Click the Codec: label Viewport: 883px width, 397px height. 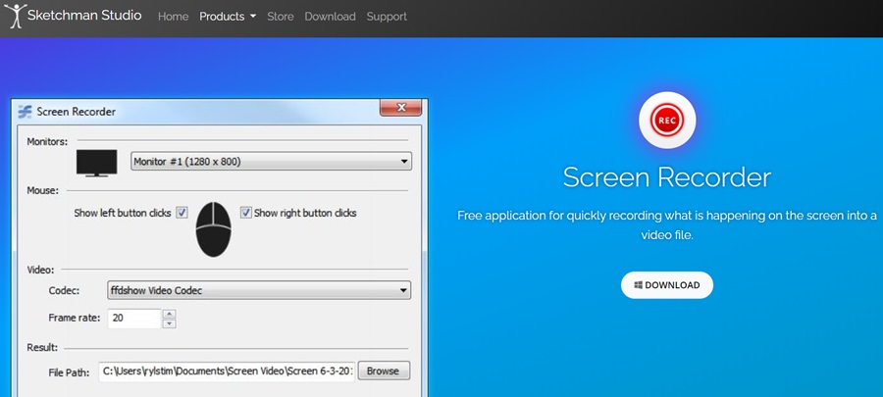pos(64,291)
